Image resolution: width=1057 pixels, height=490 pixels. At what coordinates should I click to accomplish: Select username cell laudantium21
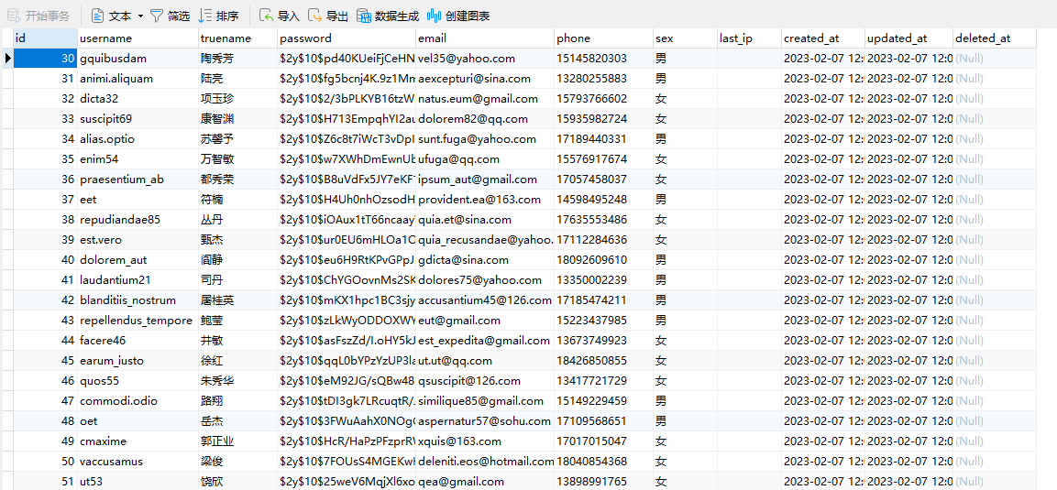click(138, 280)
